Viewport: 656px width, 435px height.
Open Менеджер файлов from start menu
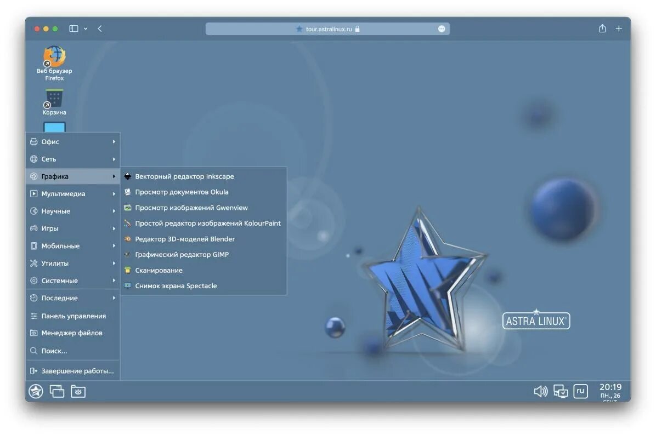pyautogui.click(x=73, y=333)
